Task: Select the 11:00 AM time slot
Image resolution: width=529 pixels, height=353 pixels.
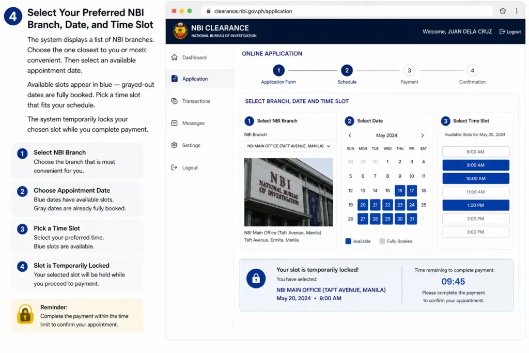Action: [476, 192]
